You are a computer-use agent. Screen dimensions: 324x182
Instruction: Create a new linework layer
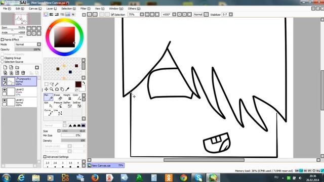[x=11, y=67]
